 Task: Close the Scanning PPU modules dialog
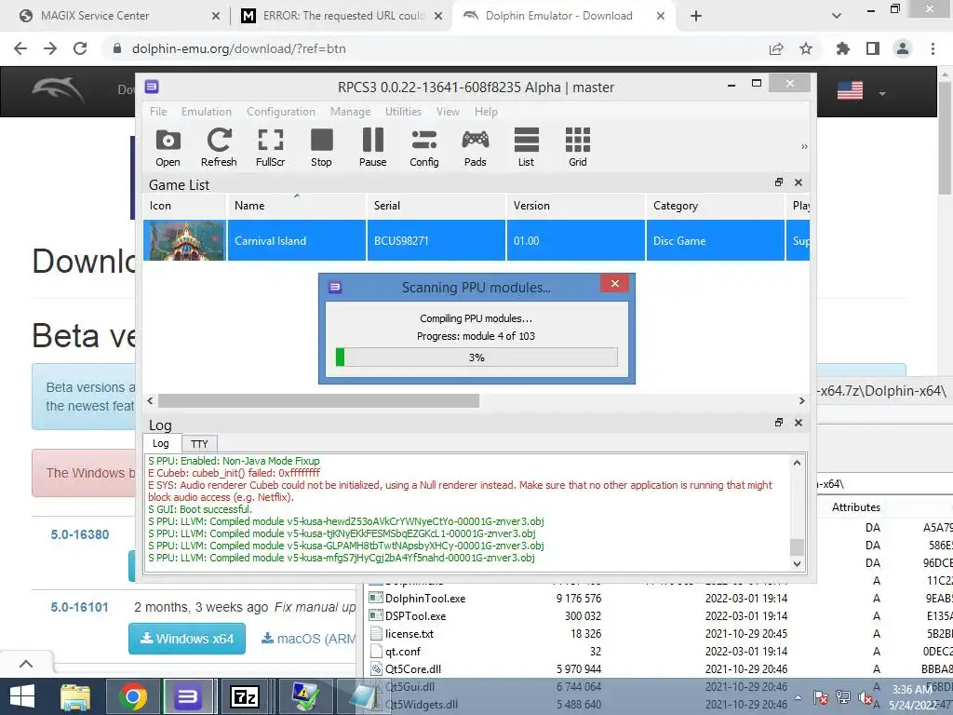click(615, 284)
